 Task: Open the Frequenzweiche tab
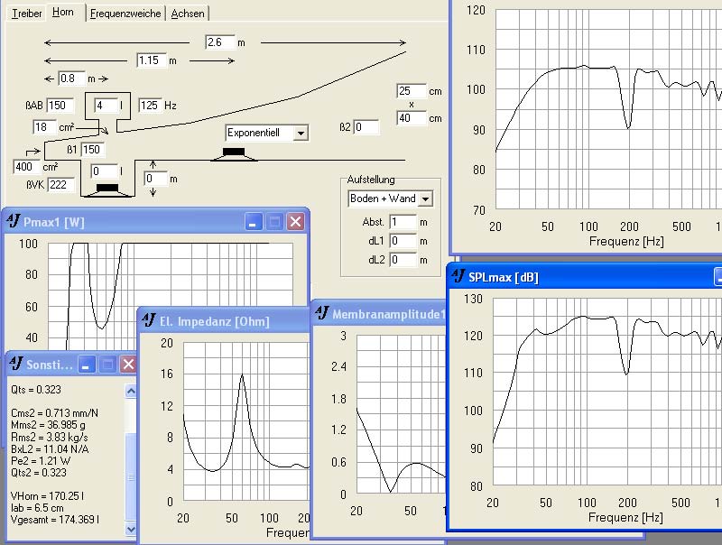(x=125, y=14)
